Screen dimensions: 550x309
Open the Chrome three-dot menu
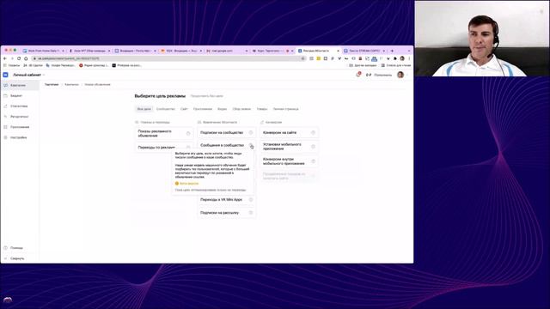409,58
